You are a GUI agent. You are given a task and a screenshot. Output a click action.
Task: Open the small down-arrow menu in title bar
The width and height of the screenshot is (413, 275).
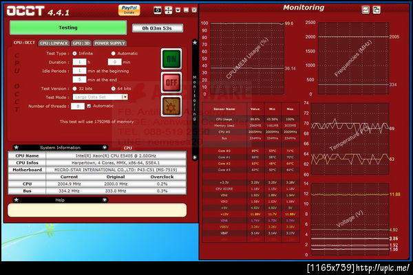(x=178, y=10)
